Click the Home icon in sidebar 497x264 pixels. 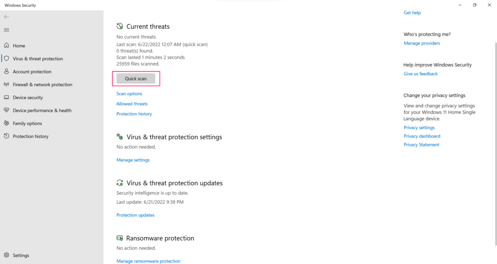click(x=6, y=46)
